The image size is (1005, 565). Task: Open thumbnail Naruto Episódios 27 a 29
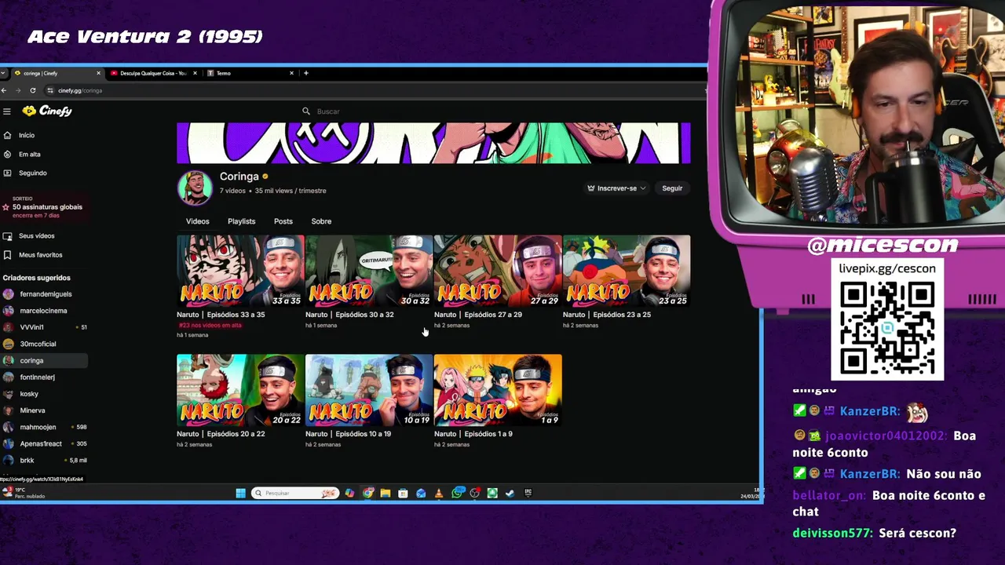pos(498,271)
